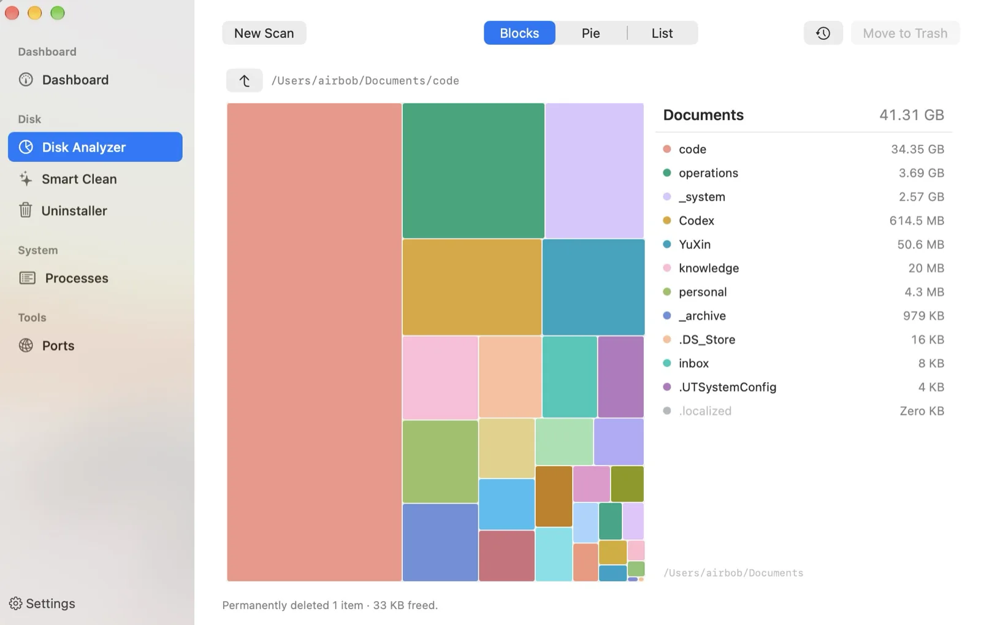The height and width of the screenshot is (625, 981).
Task: Select Uninstaller in the sidebar
Action: click(x=95, y=210)
